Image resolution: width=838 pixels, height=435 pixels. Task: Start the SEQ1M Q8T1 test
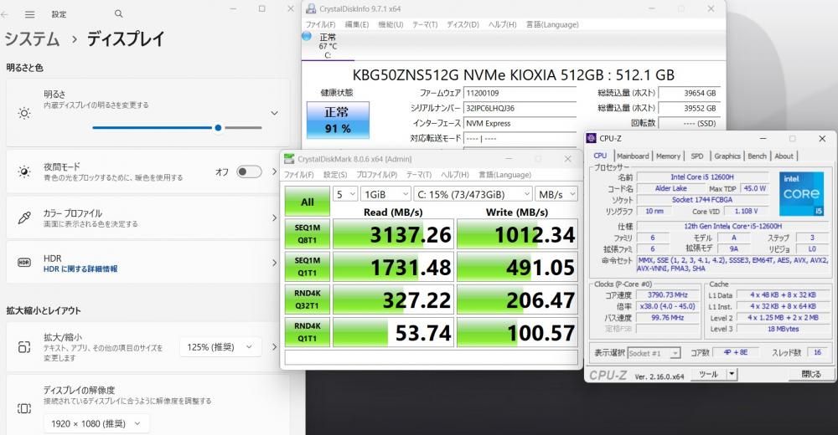click(x=308, y=233)
